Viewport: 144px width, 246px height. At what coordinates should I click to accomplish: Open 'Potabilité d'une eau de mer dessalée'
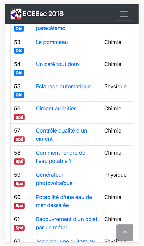tap(64, 201)
